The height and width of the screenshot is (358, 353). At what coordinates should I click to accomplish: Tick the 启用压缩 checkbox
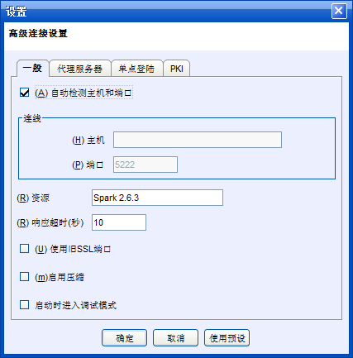(25, 276)
